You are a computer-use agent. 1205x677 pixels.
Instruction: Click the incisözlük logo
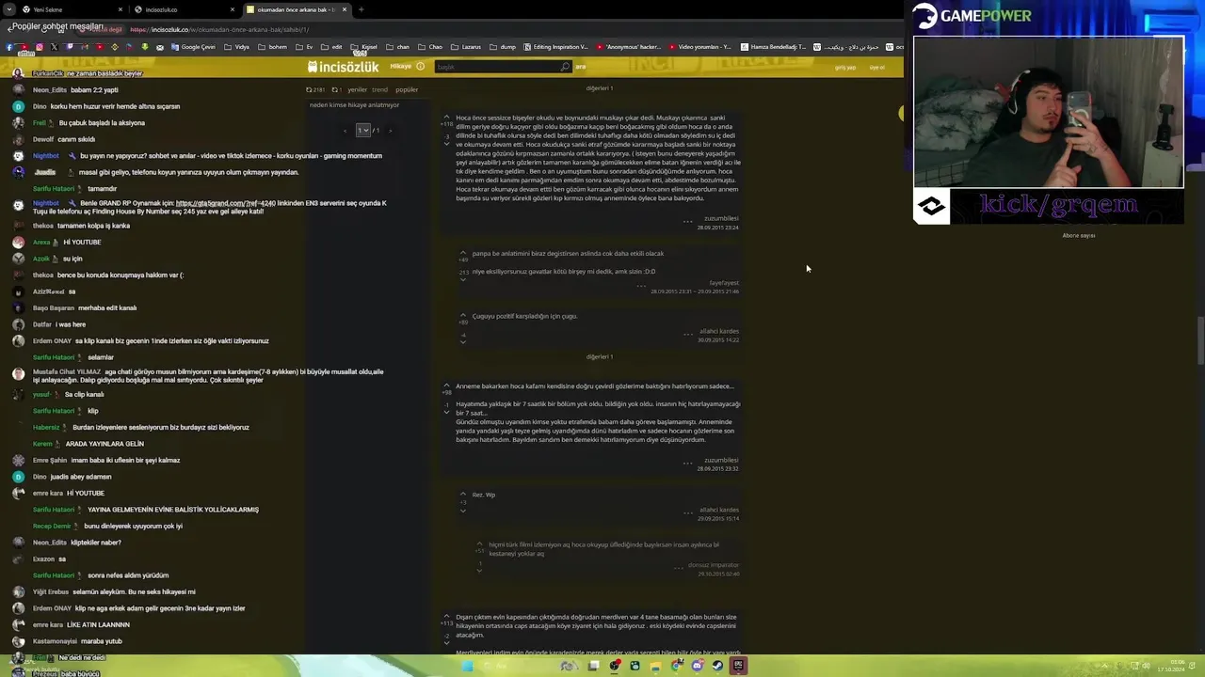pyautogui.click(x=344, y=67)
